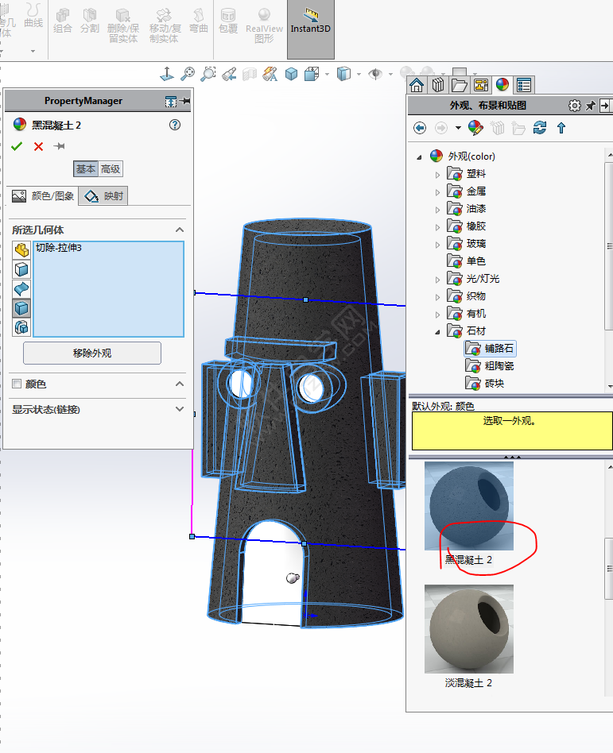Select the 淡混凝土 2 appearance thumbnail
The height and width of the screenshot is (753, 613).
(469, 628)
